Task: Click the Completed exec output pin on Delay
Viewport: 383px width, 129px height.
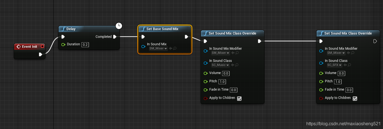Action: coord(115,37)
